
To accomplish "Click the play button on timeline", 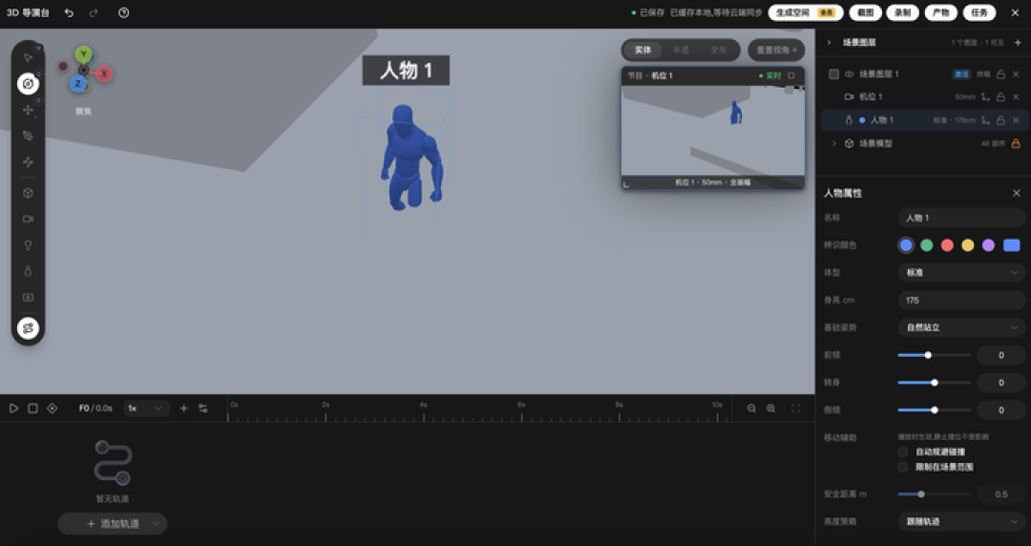I will click(x=13, y=408).
